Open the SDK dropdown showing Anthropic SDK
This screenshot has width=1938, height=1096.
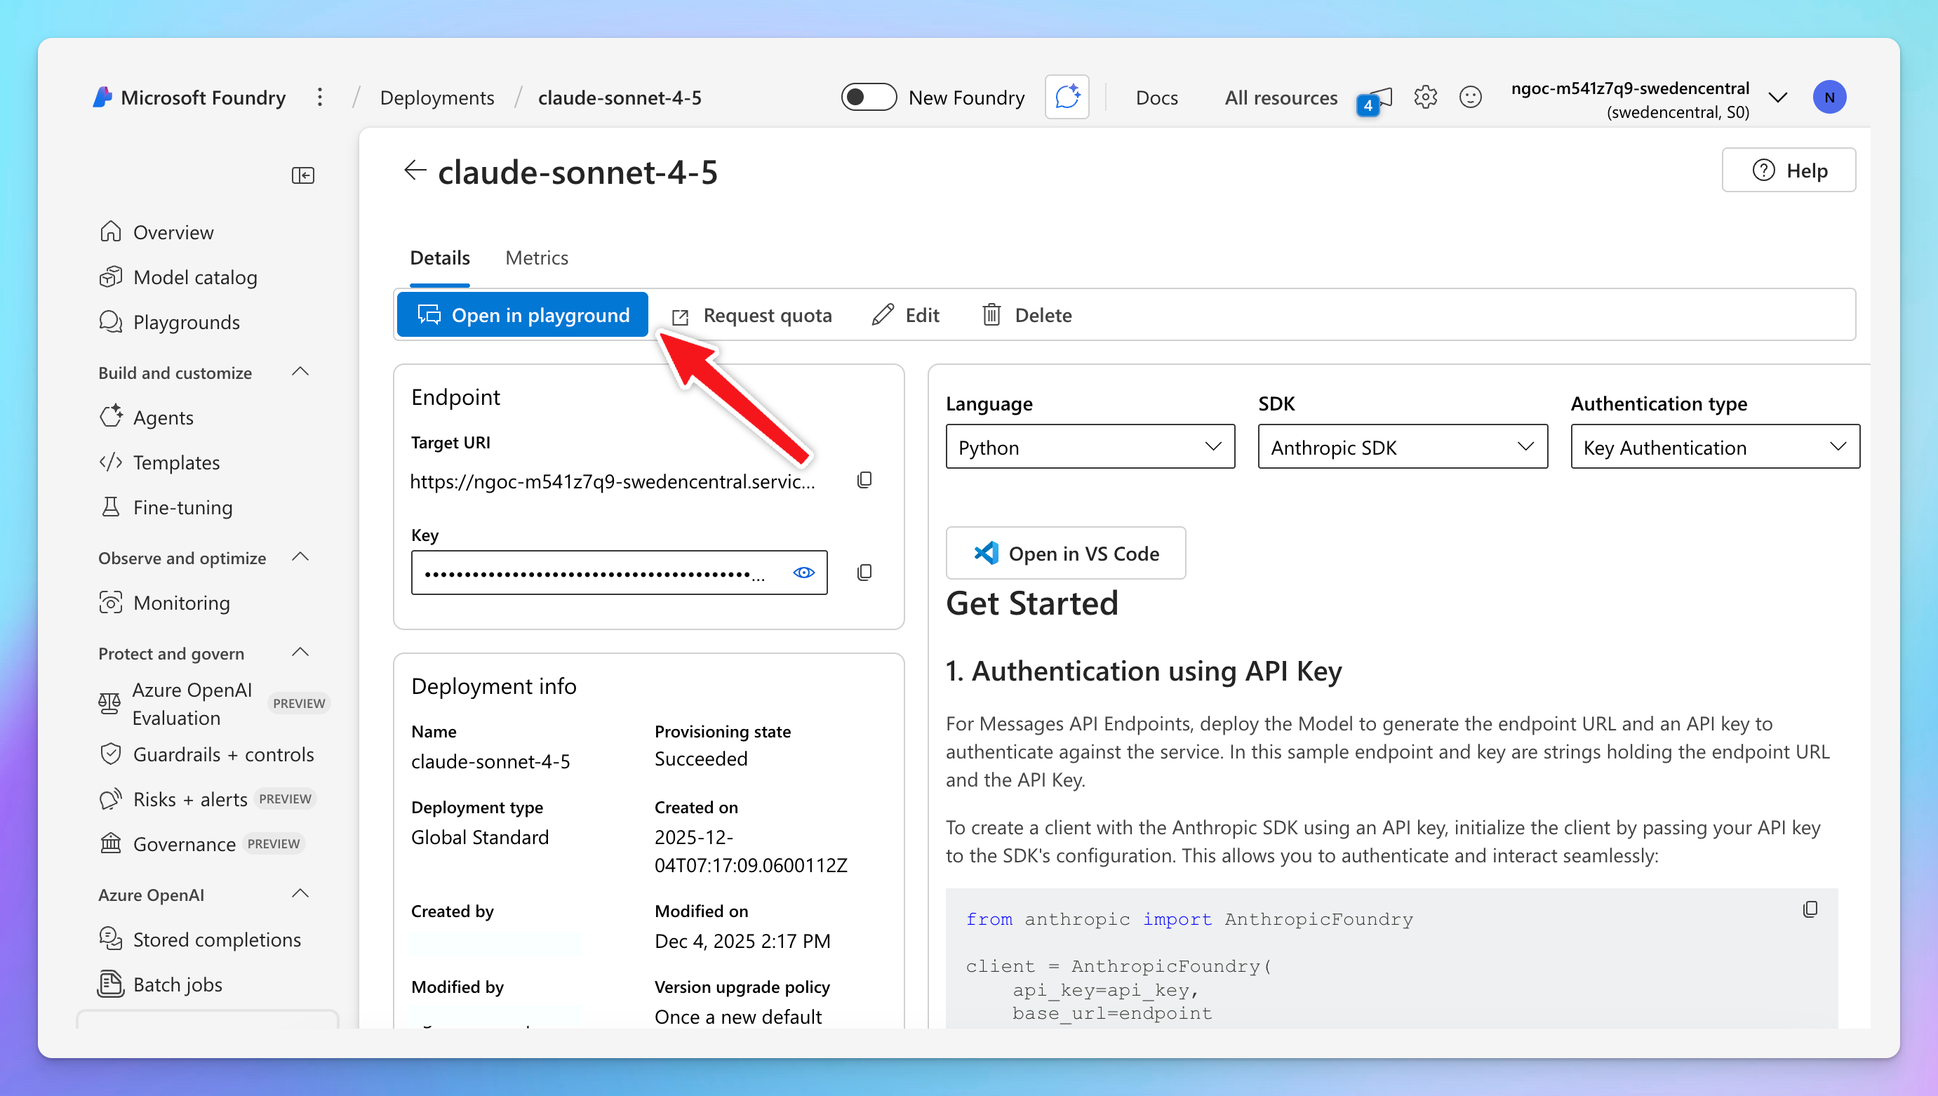click(x=1401, y=447)
